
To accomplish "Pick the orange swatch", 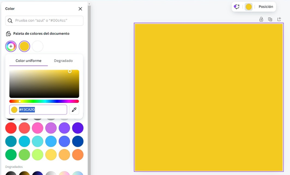I will click(x=77, y=155).
